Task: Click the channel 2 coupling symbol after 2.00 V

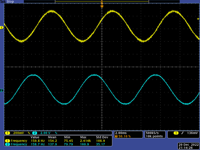Action: point(56,133)
